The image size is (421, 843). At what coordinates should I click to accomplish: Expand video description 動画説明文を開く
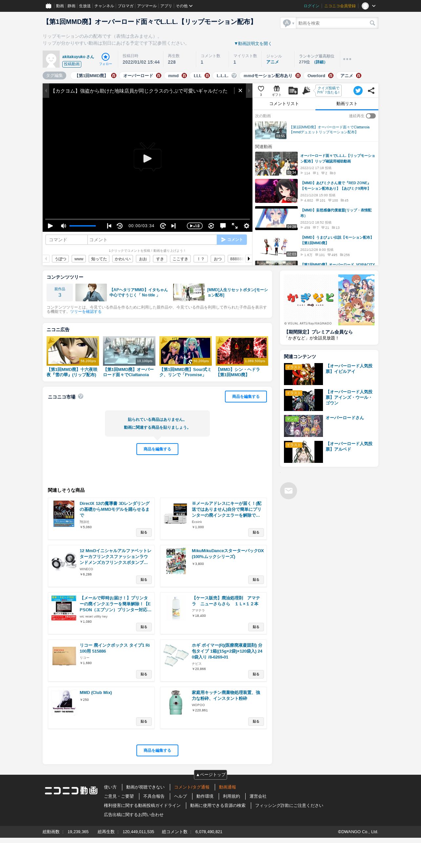[253, 43]
